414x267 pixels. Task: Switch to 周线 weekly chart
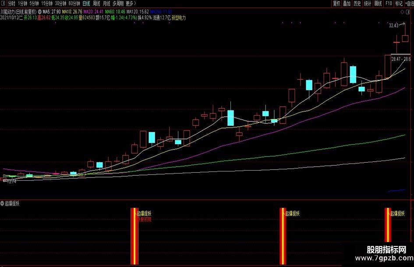96,4
